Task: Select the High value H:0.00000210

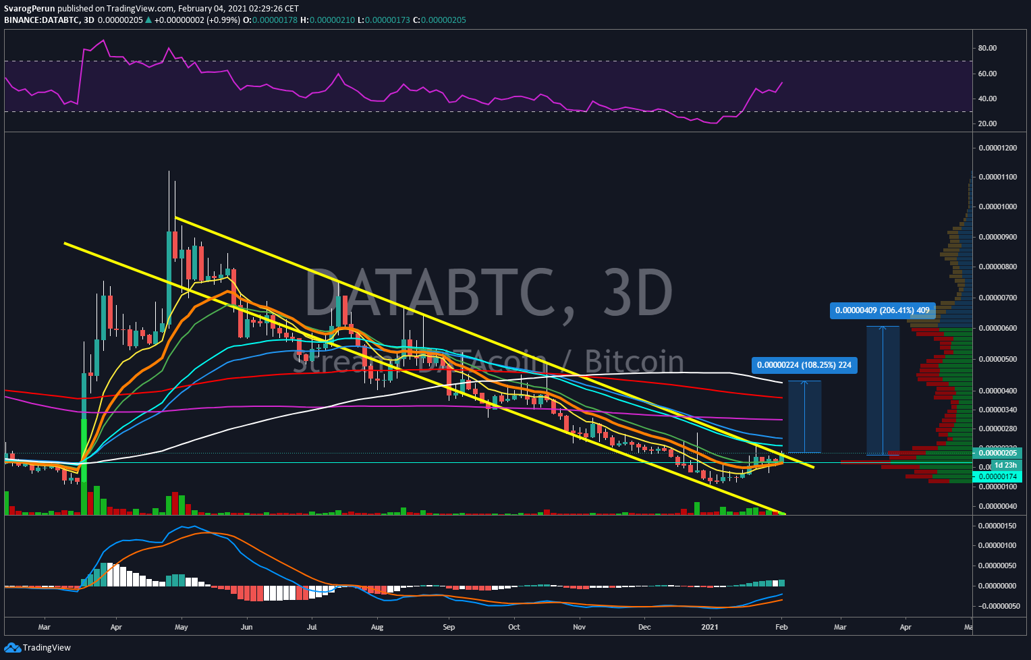Action: 327,20
